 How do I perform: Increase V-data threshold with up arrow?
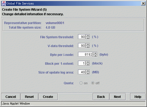pyautogui.click(x=88, y=44)
